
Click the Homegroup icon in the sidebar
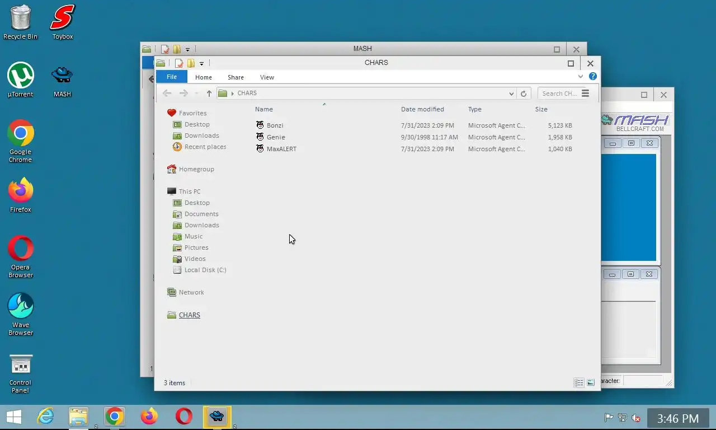point(172,169)
